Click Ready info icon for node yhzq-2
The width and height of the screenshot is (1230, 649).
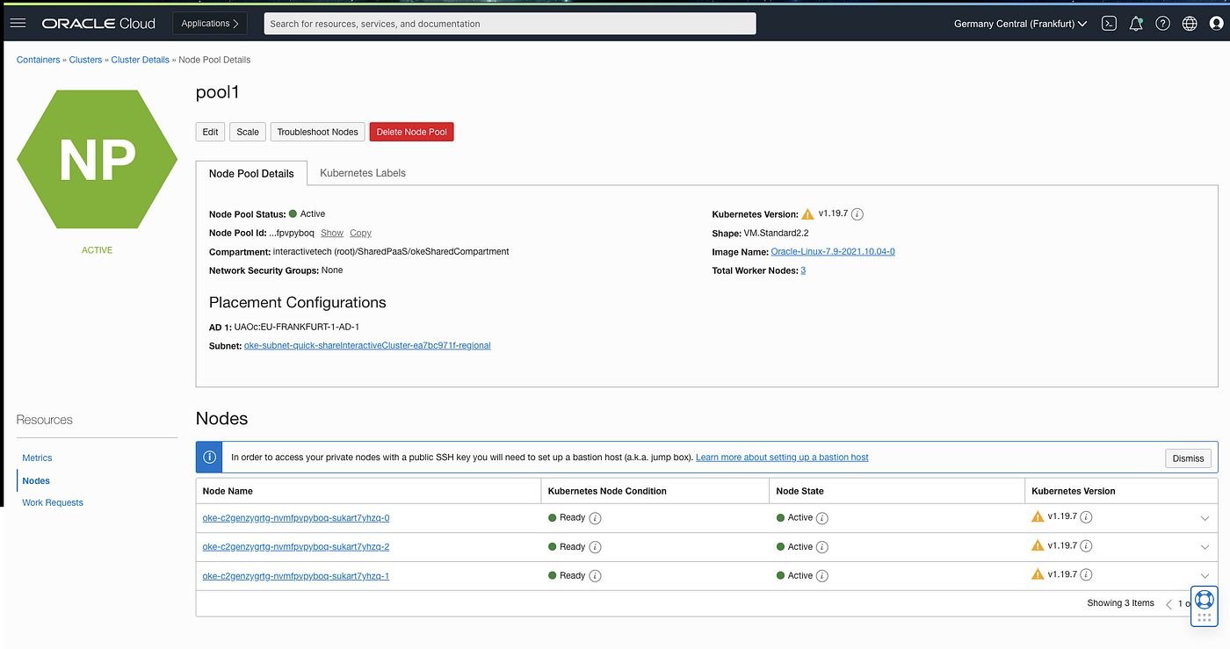(595, 547)
